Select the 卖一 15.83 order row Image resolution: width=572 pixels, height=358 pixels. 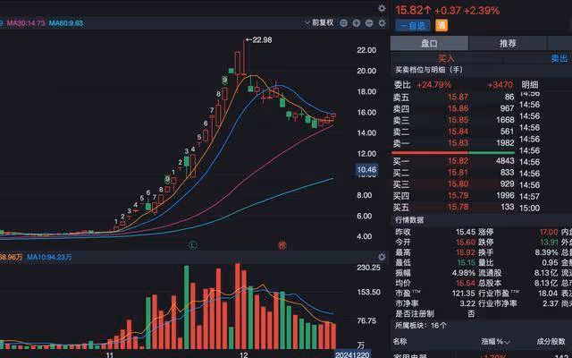pos(453,143)
